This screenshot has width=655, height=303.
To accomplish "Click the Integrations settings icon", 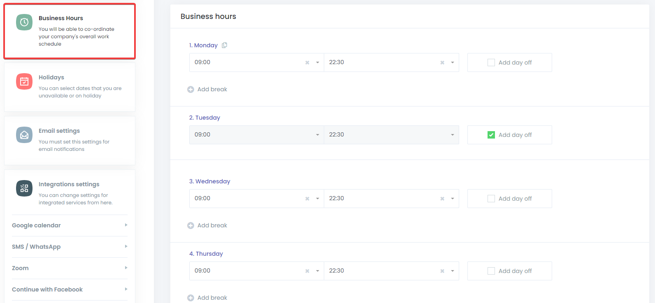I will (24, 188).
